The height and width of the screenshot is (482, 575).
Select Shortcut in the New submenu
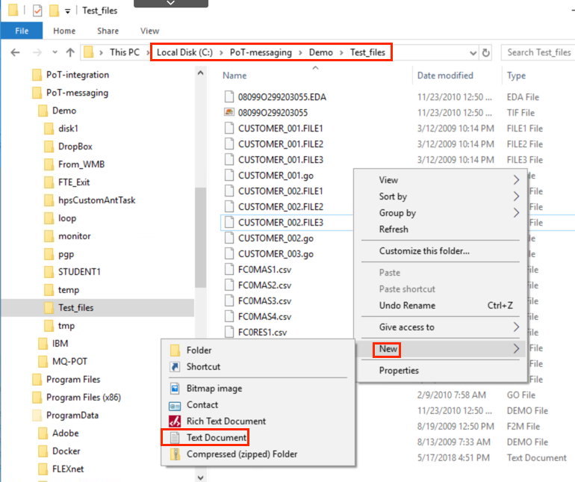click(258, 367)
